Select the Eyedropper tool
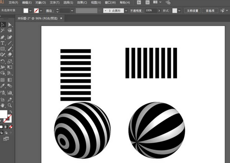The height and width of the screenshot is (163, 230). coord(3,86)
